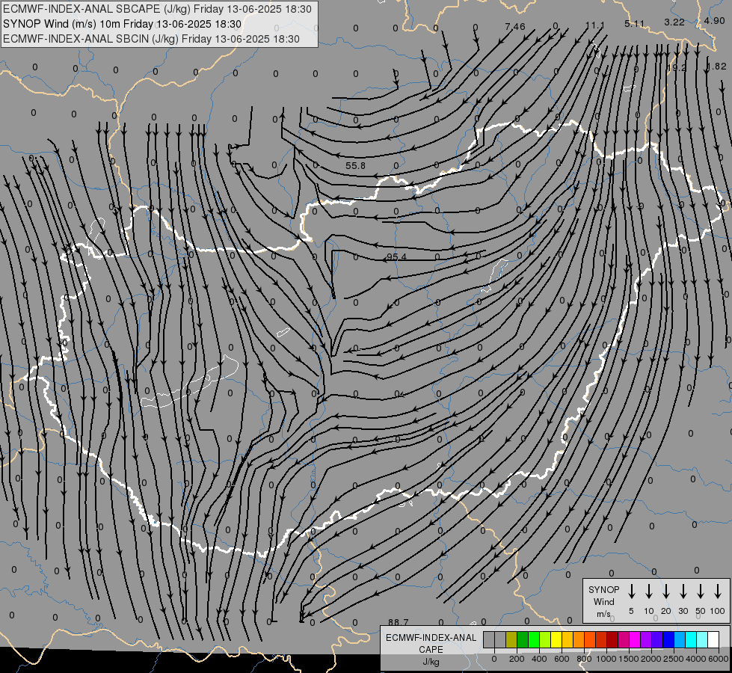Click the 4000 tick label on CAPE scale

tap(696, 659)
